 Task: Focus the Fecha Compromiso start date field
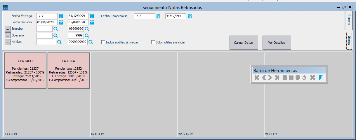145,16
